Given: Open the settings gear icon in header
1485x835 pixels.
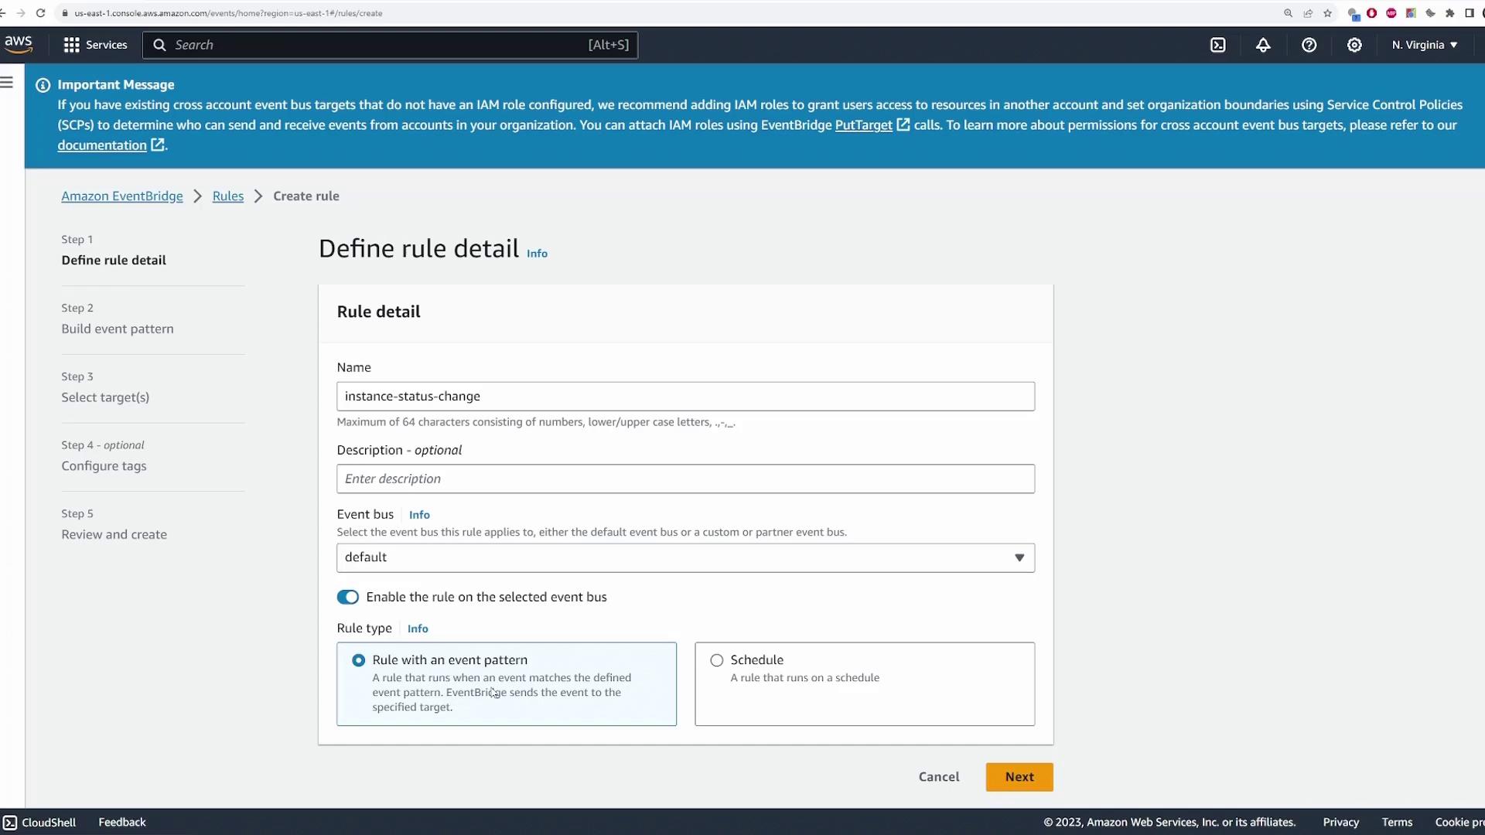Looking at the screenshot, I should tap(1354, 45).
